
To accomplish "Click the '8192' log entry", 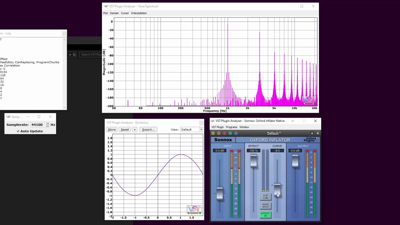I will (3, 72).
